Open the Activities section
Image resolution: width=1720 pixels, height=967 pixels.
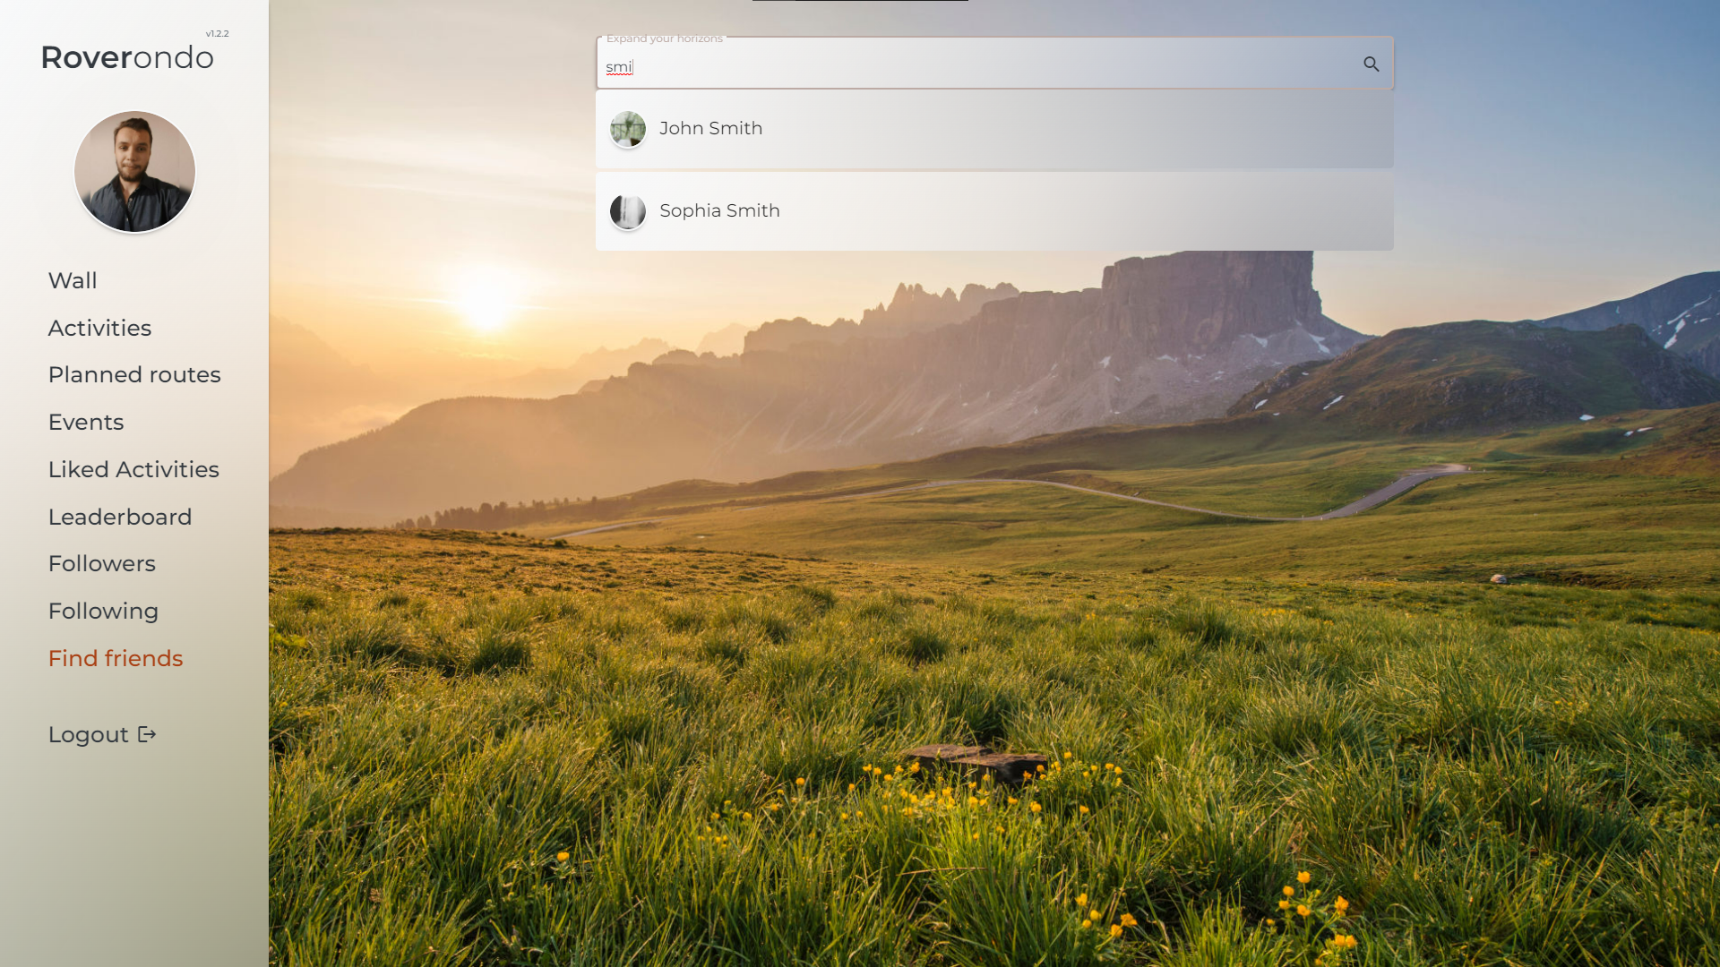click(99, 328)
